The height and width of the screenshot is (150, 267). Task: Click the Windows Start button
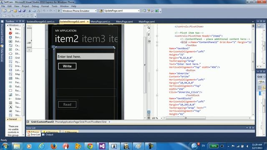(x=5, y=146)
